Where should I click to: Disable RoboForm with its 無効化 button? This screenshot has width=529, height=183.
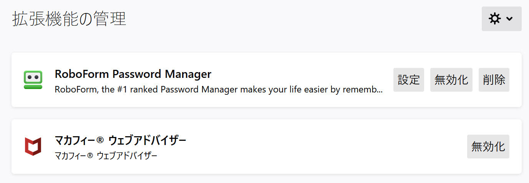[451, 80]
